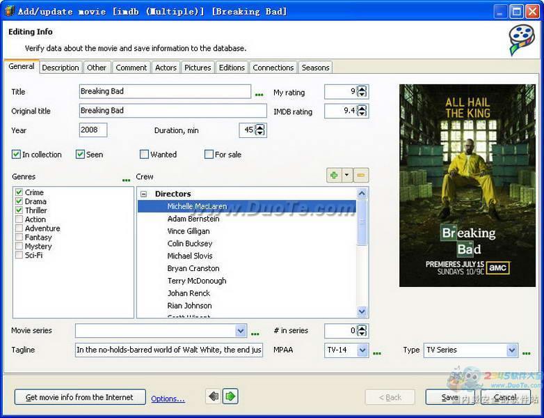Check the Mystery genre
Image resolution: width=544 pixels, height=418 pixels.
coord(19,247)
